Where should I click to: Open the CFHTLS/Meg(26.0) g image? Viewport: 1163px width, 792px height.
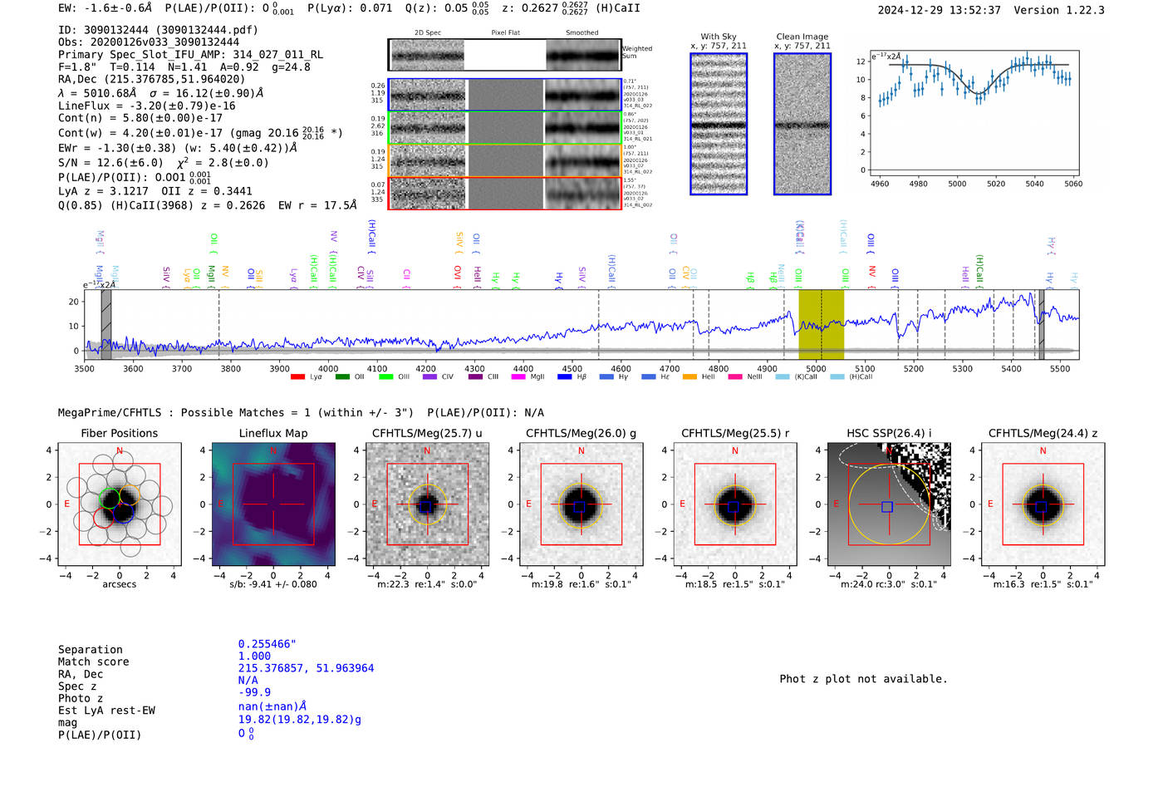pos(581,504)
